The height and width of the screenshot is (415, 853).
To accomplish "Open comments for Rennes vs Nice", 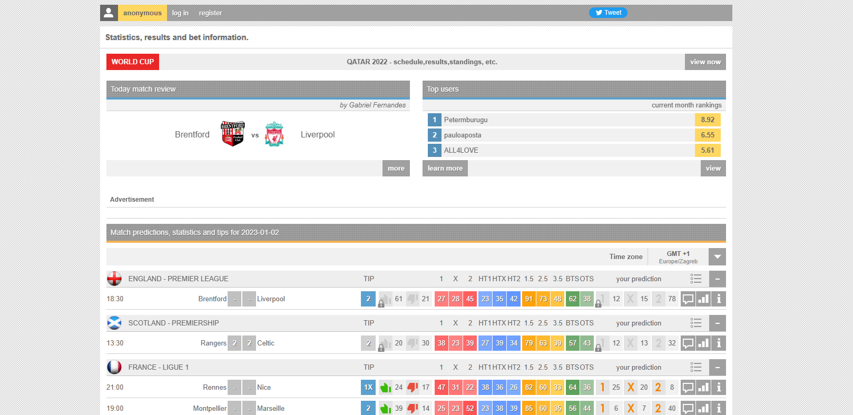I will click(688, 388).
